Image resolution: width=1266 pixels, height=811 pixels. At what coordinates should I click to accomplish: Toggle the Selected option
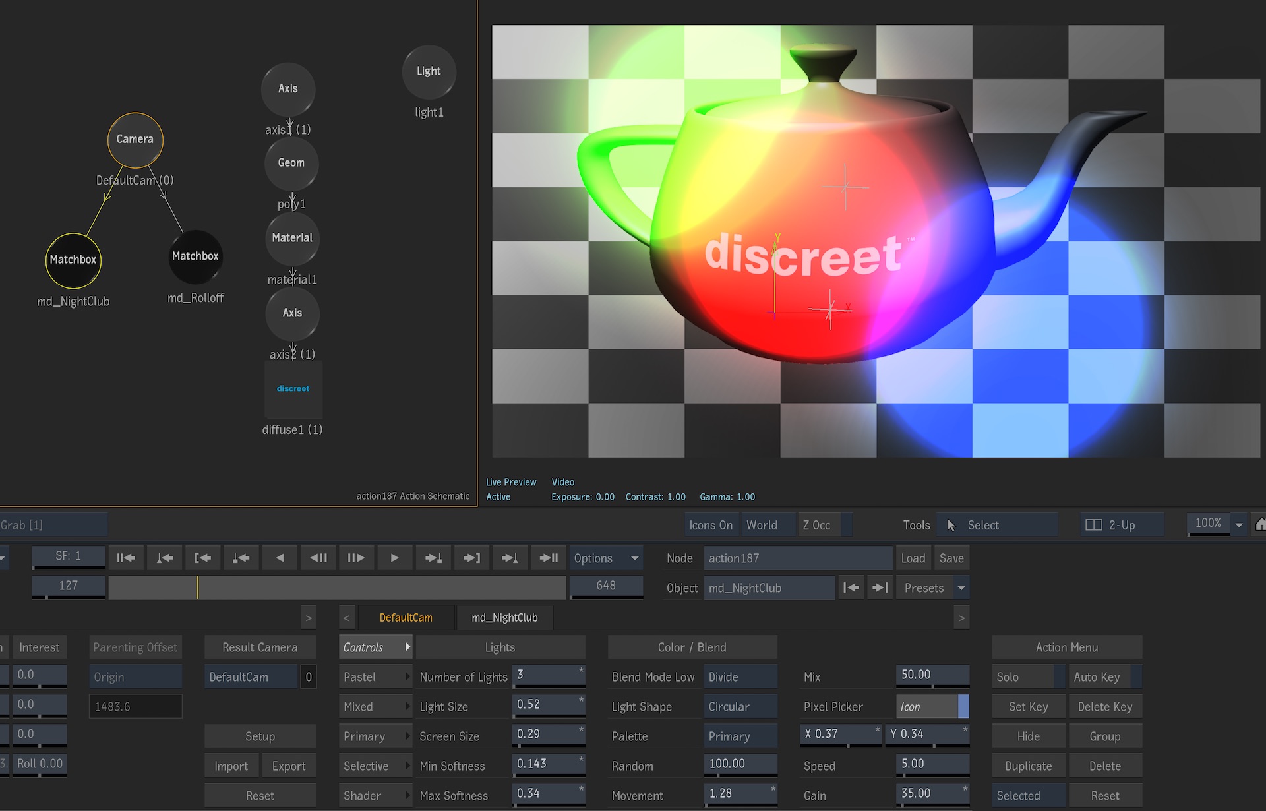[x=1029, y=795]
